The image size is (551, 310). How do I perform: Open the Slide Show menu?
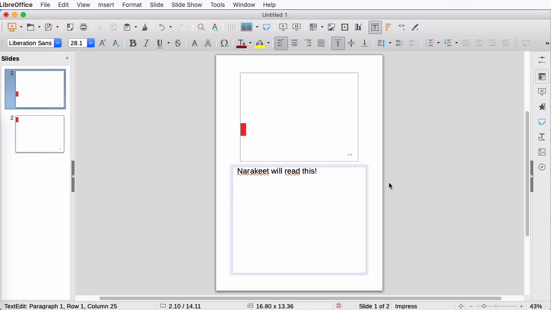coord(186,5)
